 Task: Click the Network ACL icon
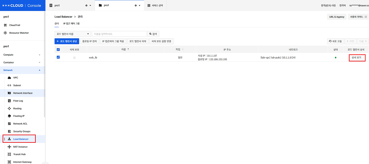click(9, 124)
